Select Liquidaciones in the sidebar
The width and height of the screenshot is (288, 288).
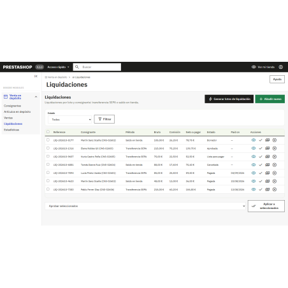click(13, 124)
